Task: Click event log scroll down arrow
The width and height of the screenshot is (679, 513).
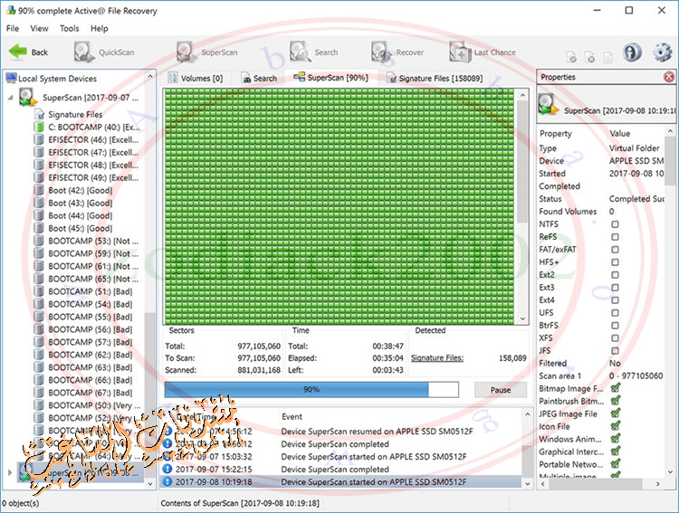Action: pos(528,483)
